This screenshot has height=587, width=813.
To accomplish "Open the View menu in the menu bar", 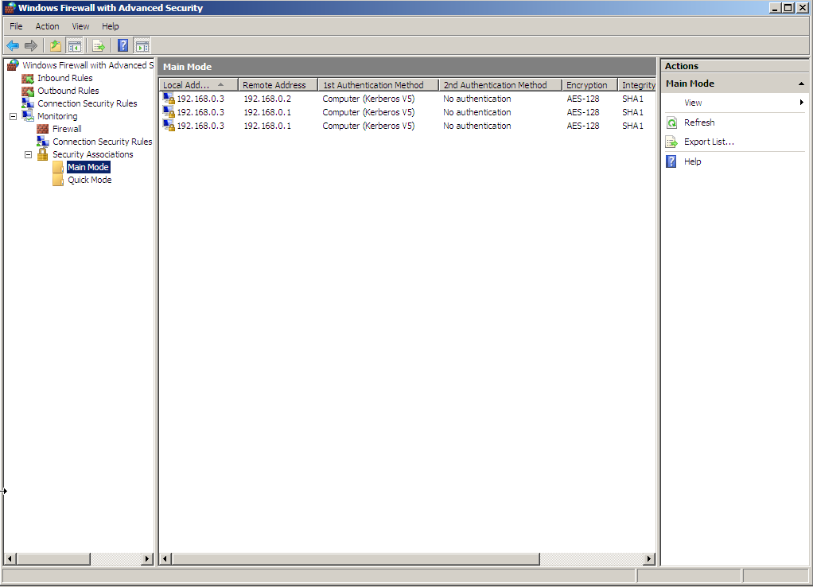I will 80,26.
